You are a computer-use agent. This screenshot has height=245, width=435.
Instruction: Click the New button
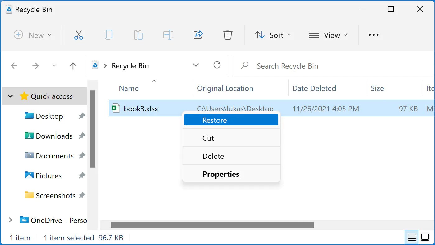click(x=33, y=35)
